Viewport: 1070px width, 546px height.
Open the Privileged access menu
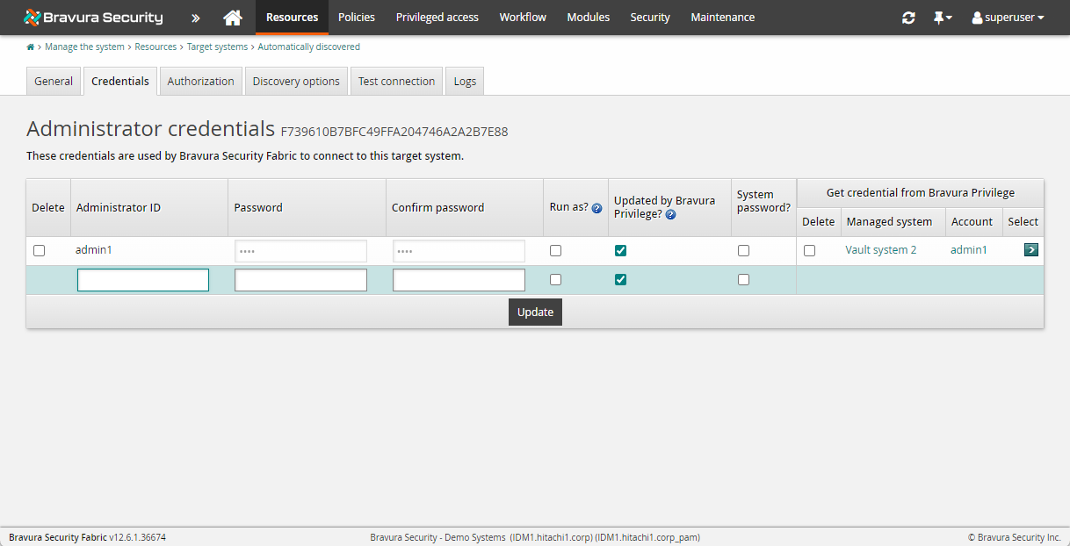click(x=437, y=18)
